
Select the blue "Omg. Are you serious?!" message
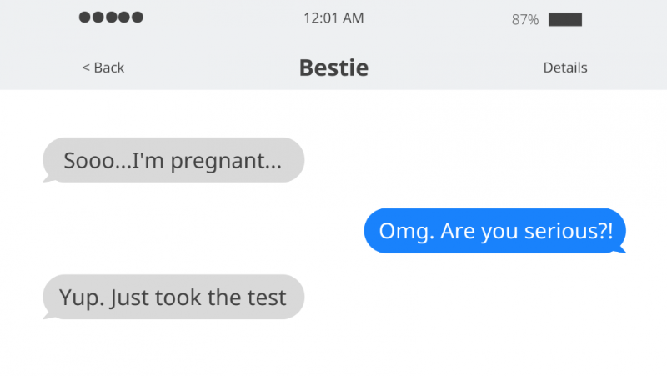pos(495,230)
